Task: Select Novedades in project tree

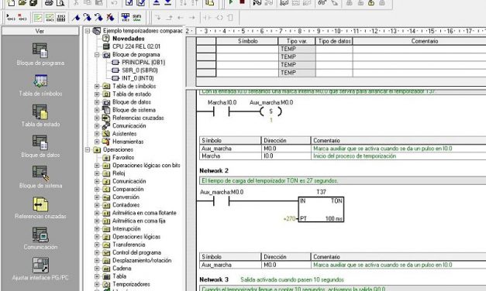Action: [x=129, y=39]
